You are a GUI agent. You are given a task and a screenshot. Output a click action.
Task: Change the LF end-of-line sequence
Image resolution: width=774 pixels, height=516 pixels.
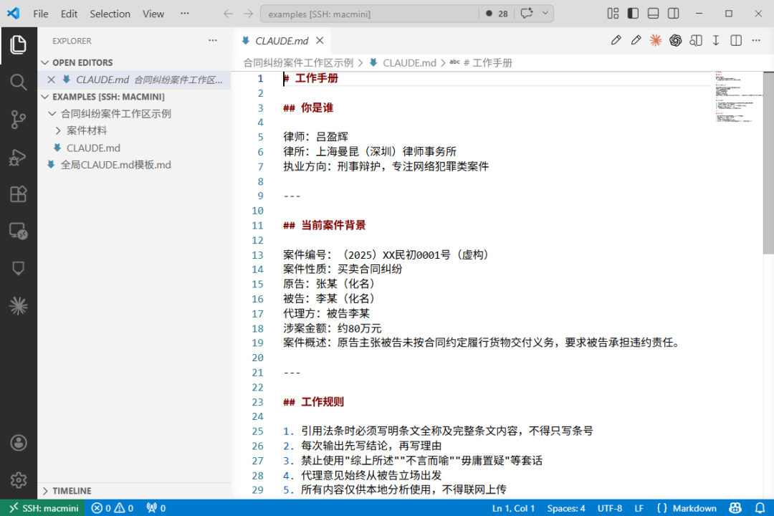point(639,508)
